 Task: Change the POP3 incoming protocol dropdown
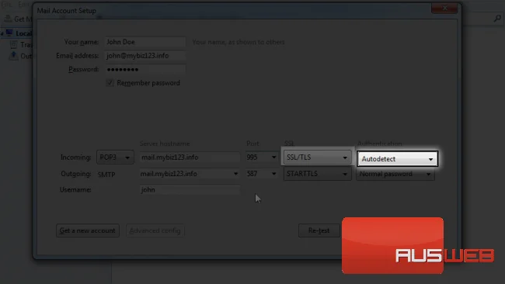pos(115,158)
